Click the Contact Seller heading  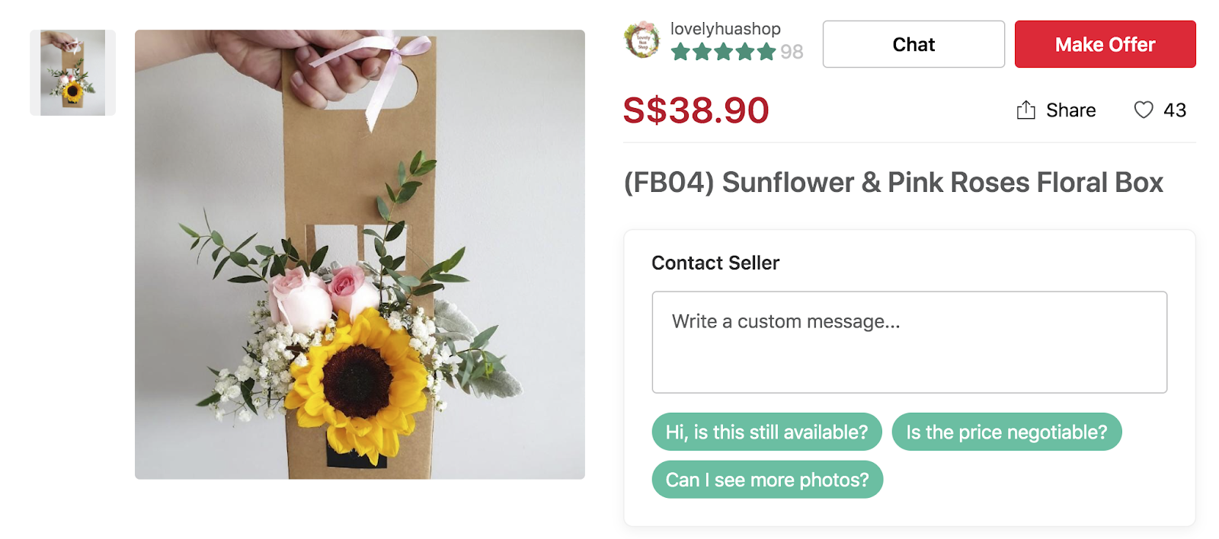point(715,263)
